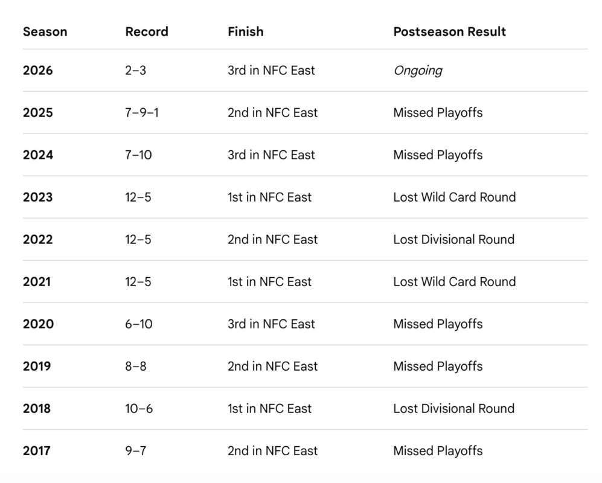Image resolution: width=602 pixels, height=483 pixels.
Task: Click the Postseason Result column header
Action: coord(450,31)
